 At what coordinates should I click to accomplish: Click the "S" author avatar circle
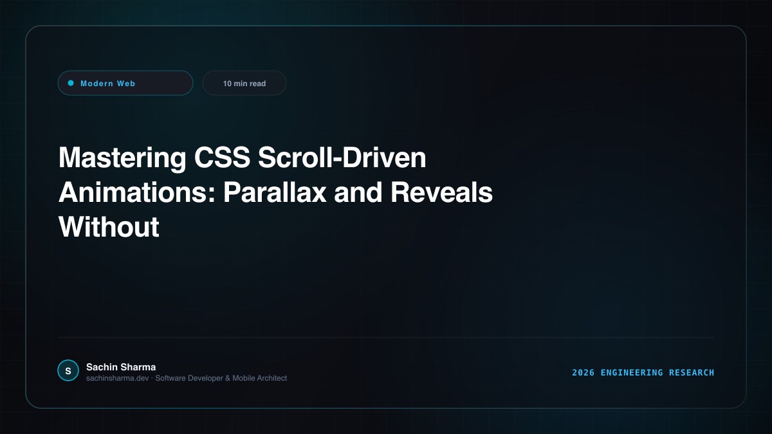coord(68,370)
